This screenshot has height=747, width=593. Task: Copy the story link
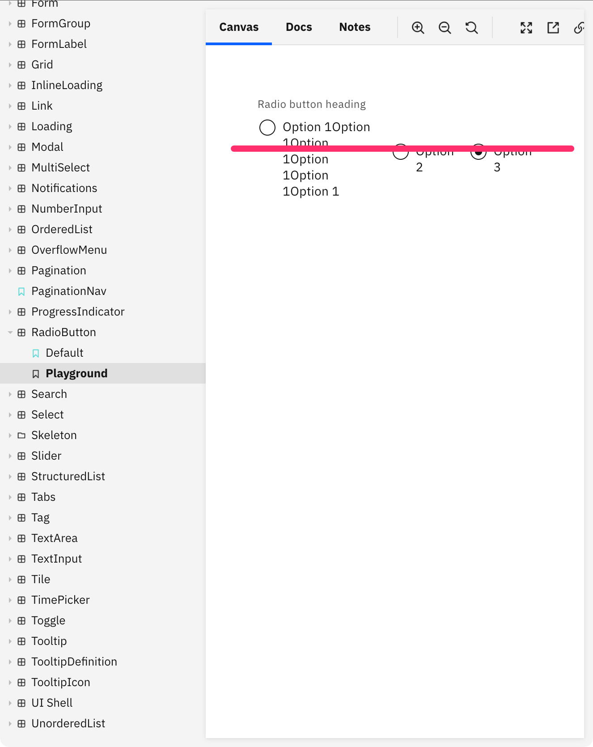point(580,27)
